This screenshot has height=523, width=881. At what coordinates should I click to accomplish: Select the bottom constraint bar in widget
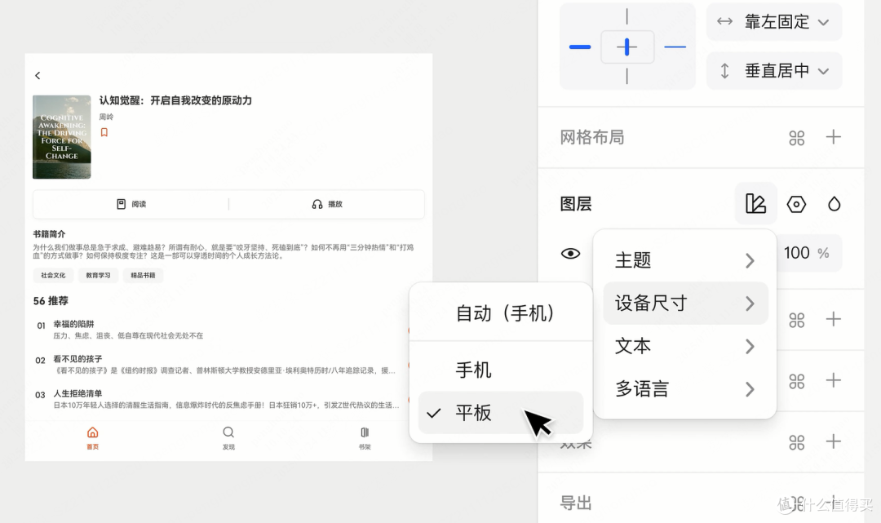pos(627,76)
